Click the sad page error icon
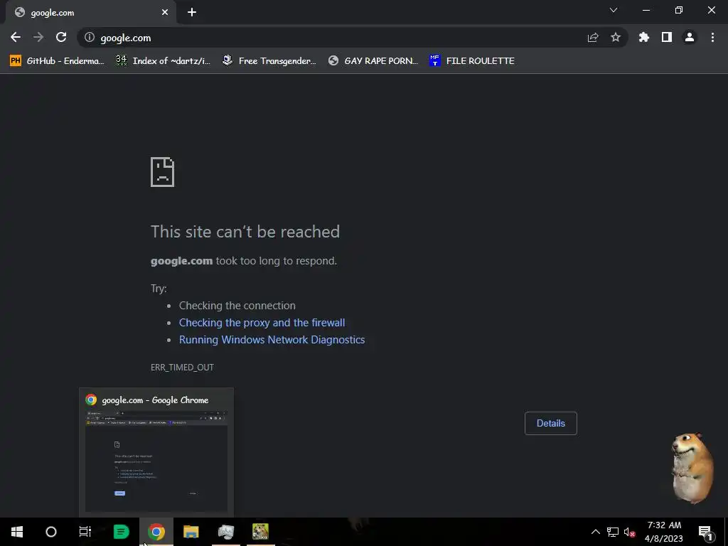The image size is (728, 546). click(x=163, y=172)
